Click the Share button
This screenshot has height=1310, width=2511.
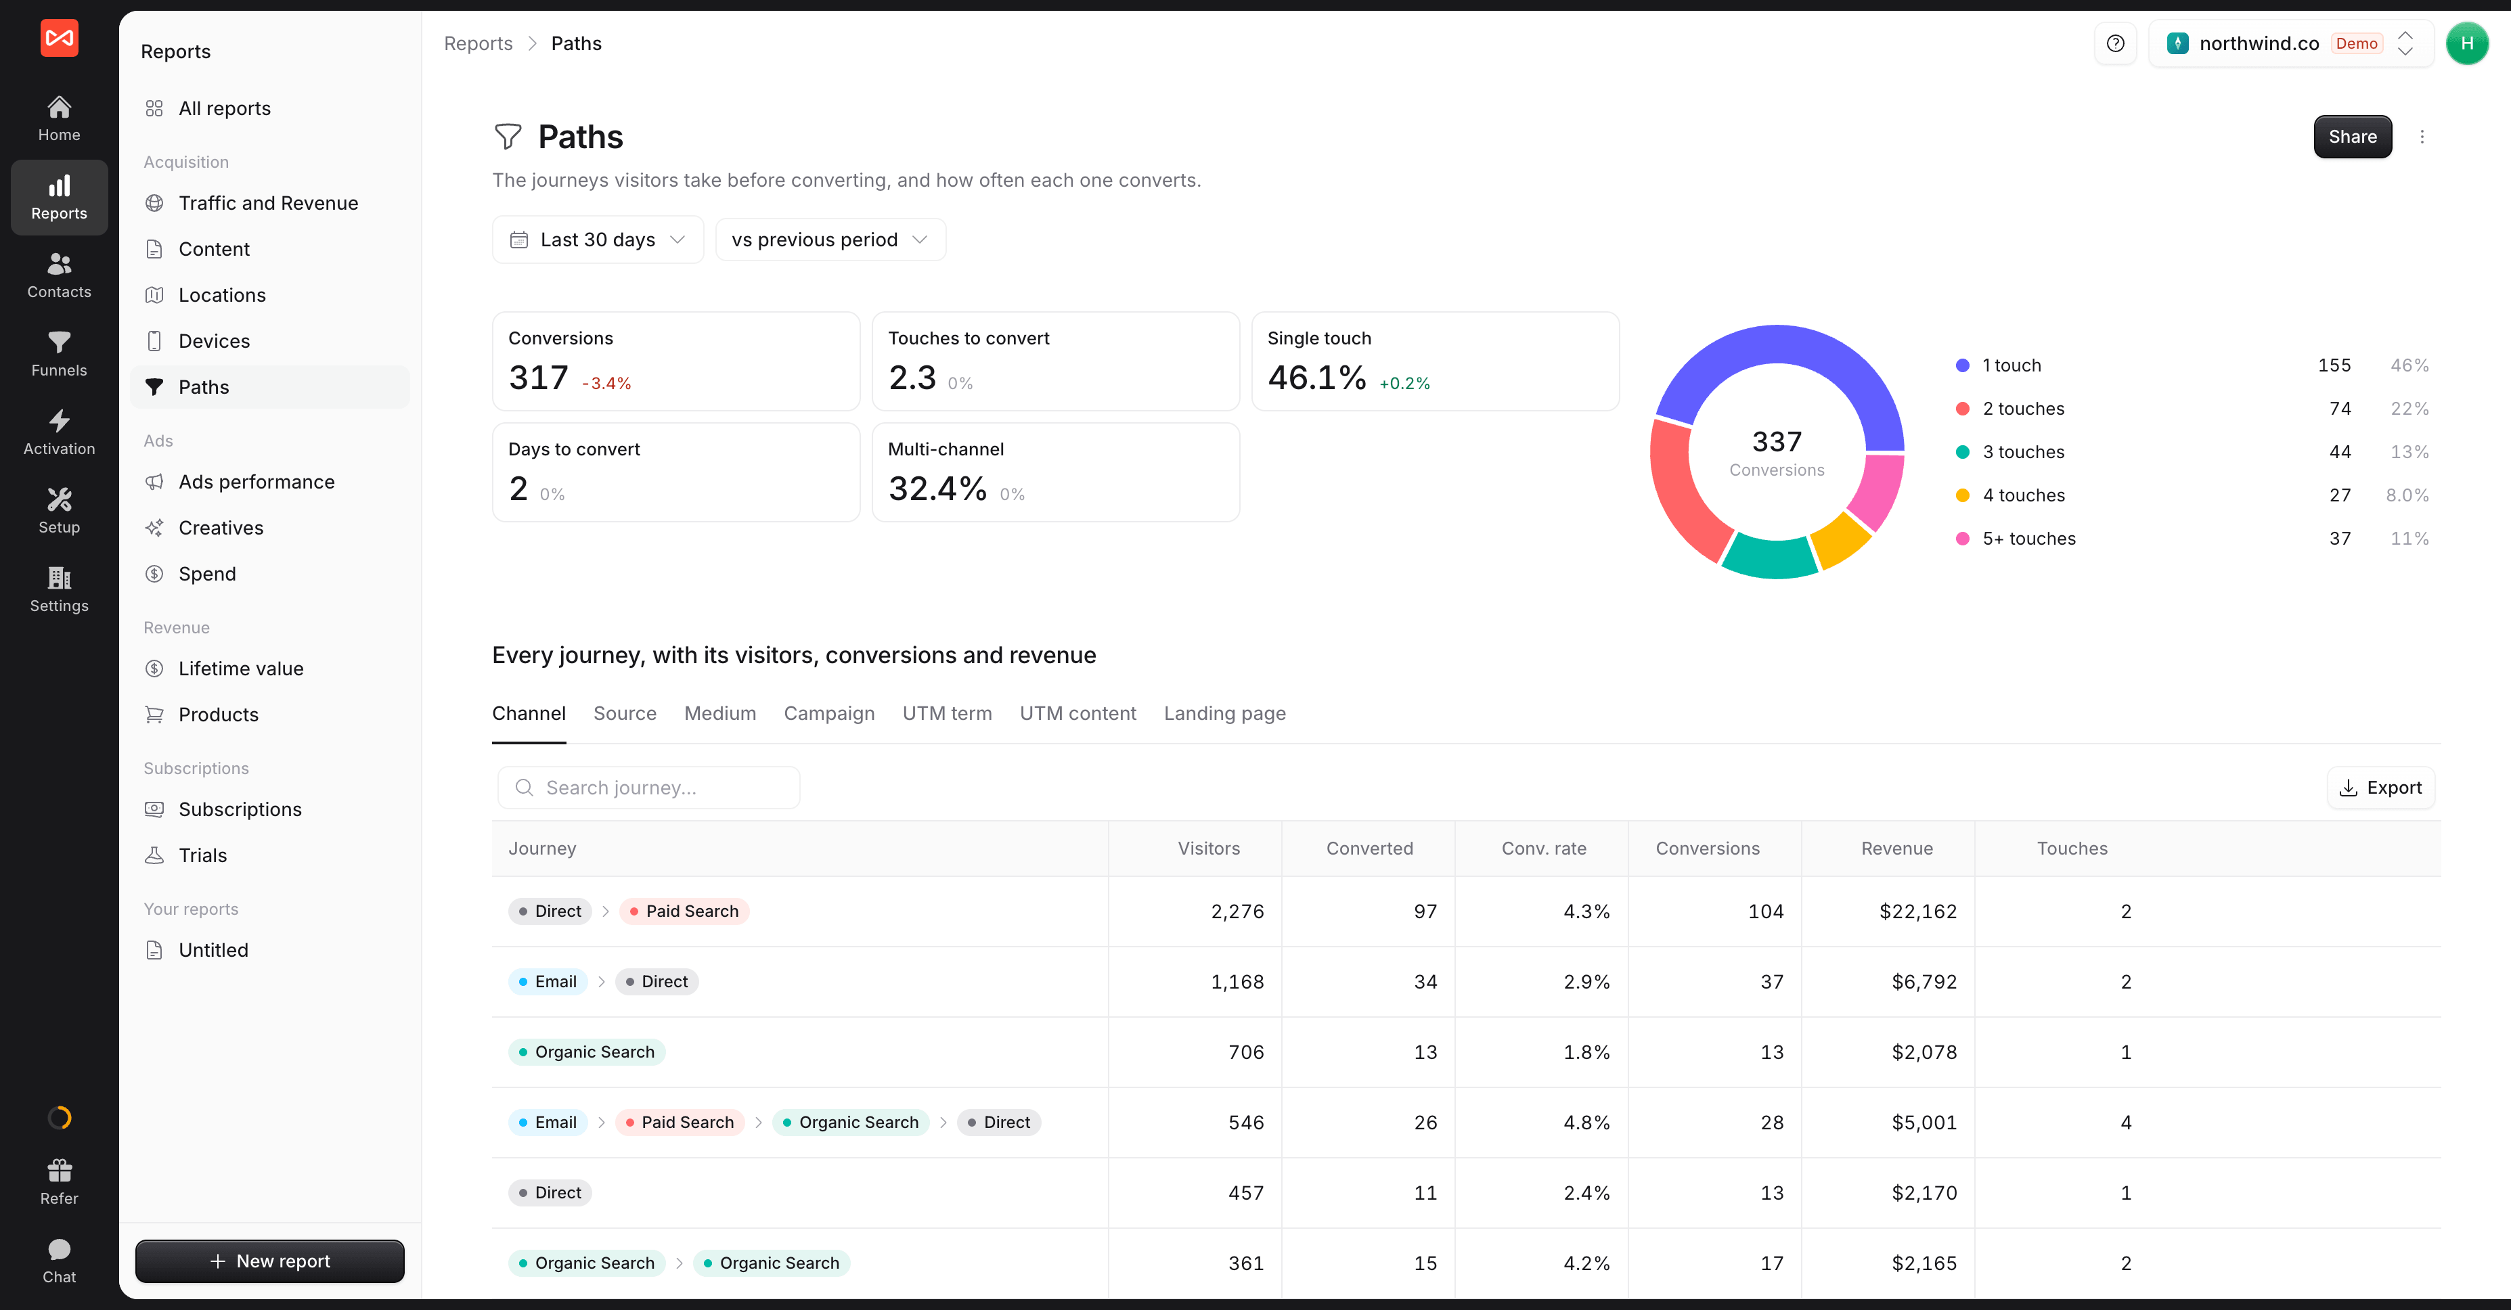2352,137
